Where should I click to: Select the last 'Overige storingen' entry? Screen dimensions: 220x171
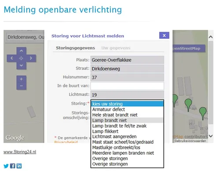[127, 164]
